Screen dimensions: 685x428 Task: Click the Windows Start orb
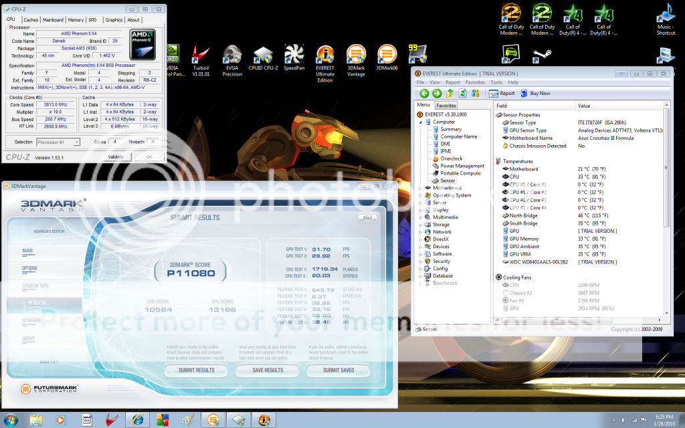(x=11, y=420)
